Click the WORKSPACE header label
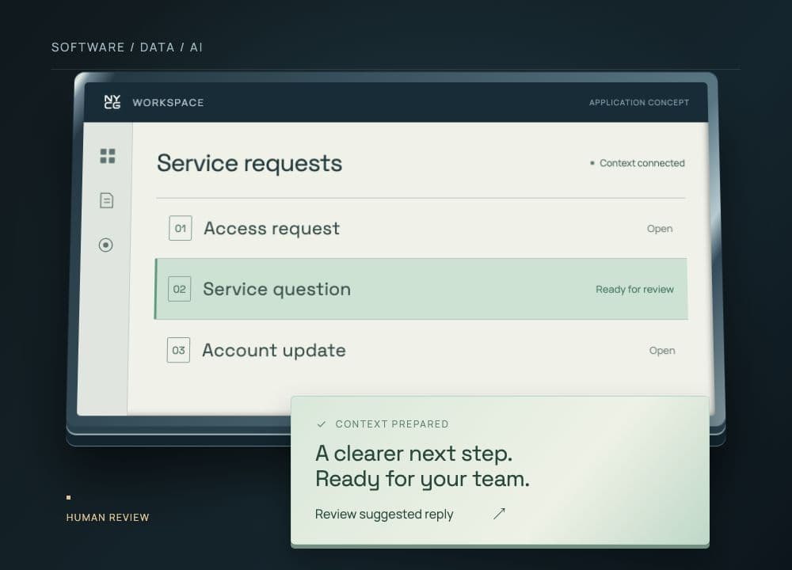 coord(168,102)
